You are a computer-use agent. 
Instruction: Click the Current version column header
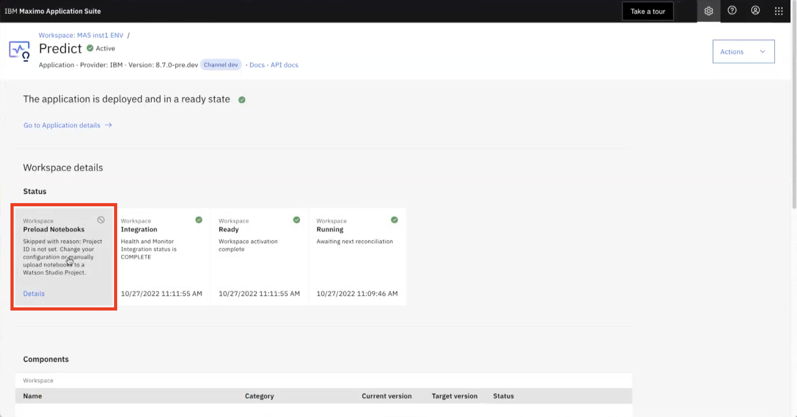click(386, 396)
